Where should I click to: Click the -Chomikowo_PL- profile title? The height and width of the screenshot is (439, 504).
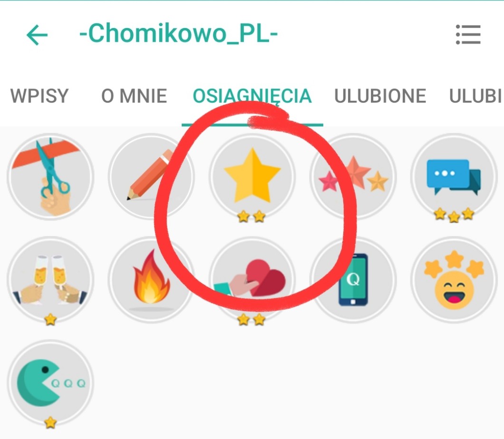point(178,33)
